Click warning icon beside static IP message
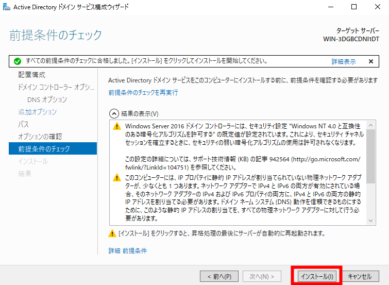Screen dimensions: 389x285 pos(117,178)
